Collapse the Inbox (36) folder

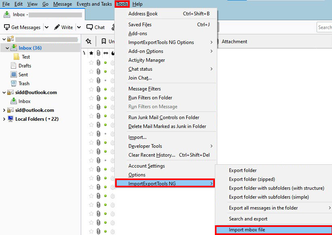(x=7, y=48)
